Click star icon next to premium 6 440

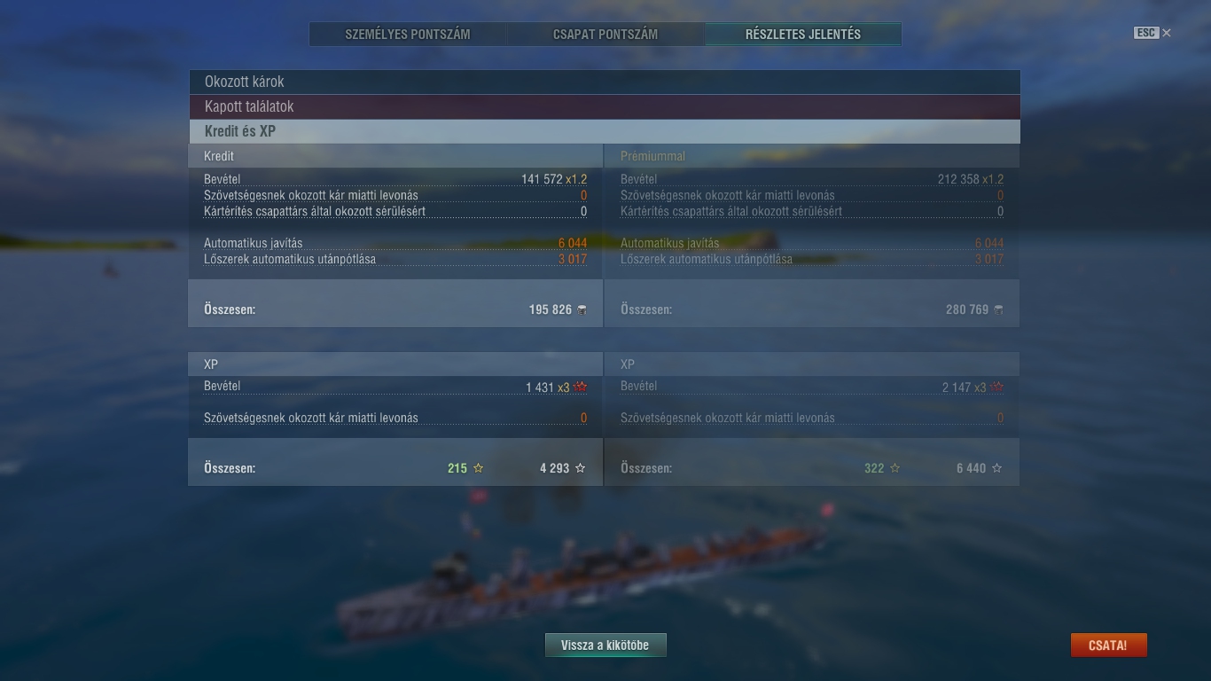click(996, 468)
